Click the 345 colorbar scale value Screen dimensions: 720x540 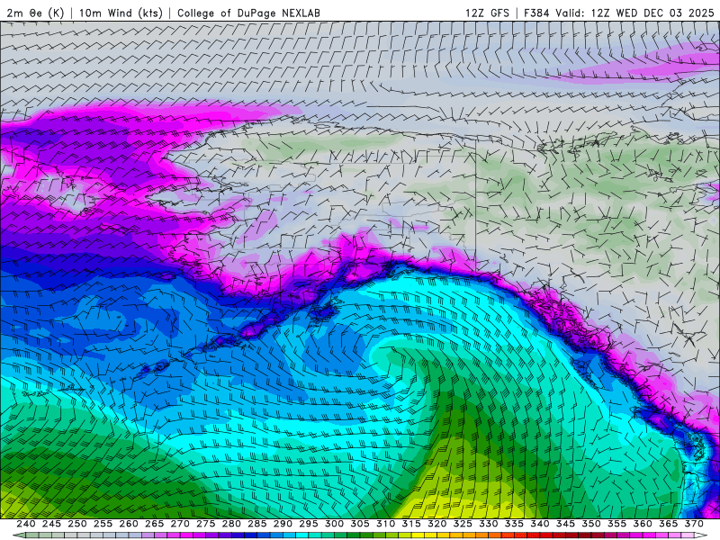pyautogui.click(x=566, y=524)
